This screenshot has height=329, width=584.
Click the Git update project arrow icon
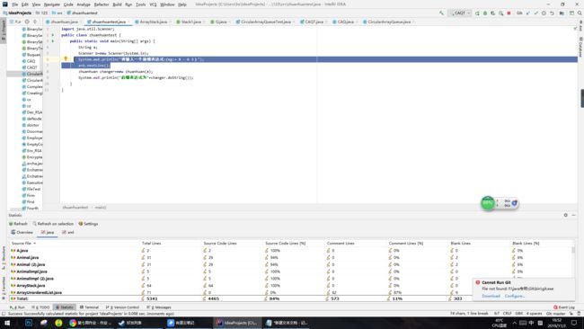coord(528,13)
